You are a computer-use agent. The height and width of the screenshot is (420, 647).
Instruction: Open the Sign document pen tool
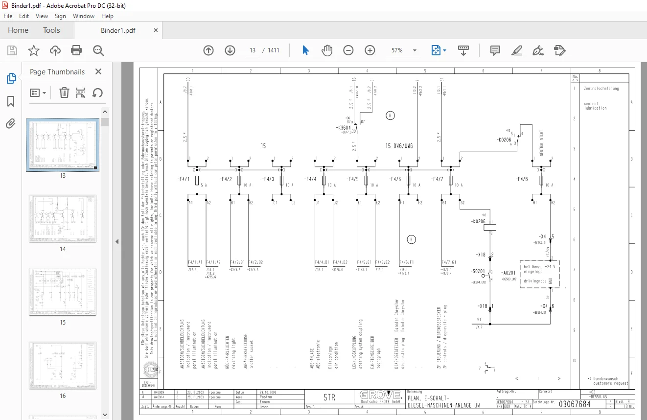[x=538, y=50]
